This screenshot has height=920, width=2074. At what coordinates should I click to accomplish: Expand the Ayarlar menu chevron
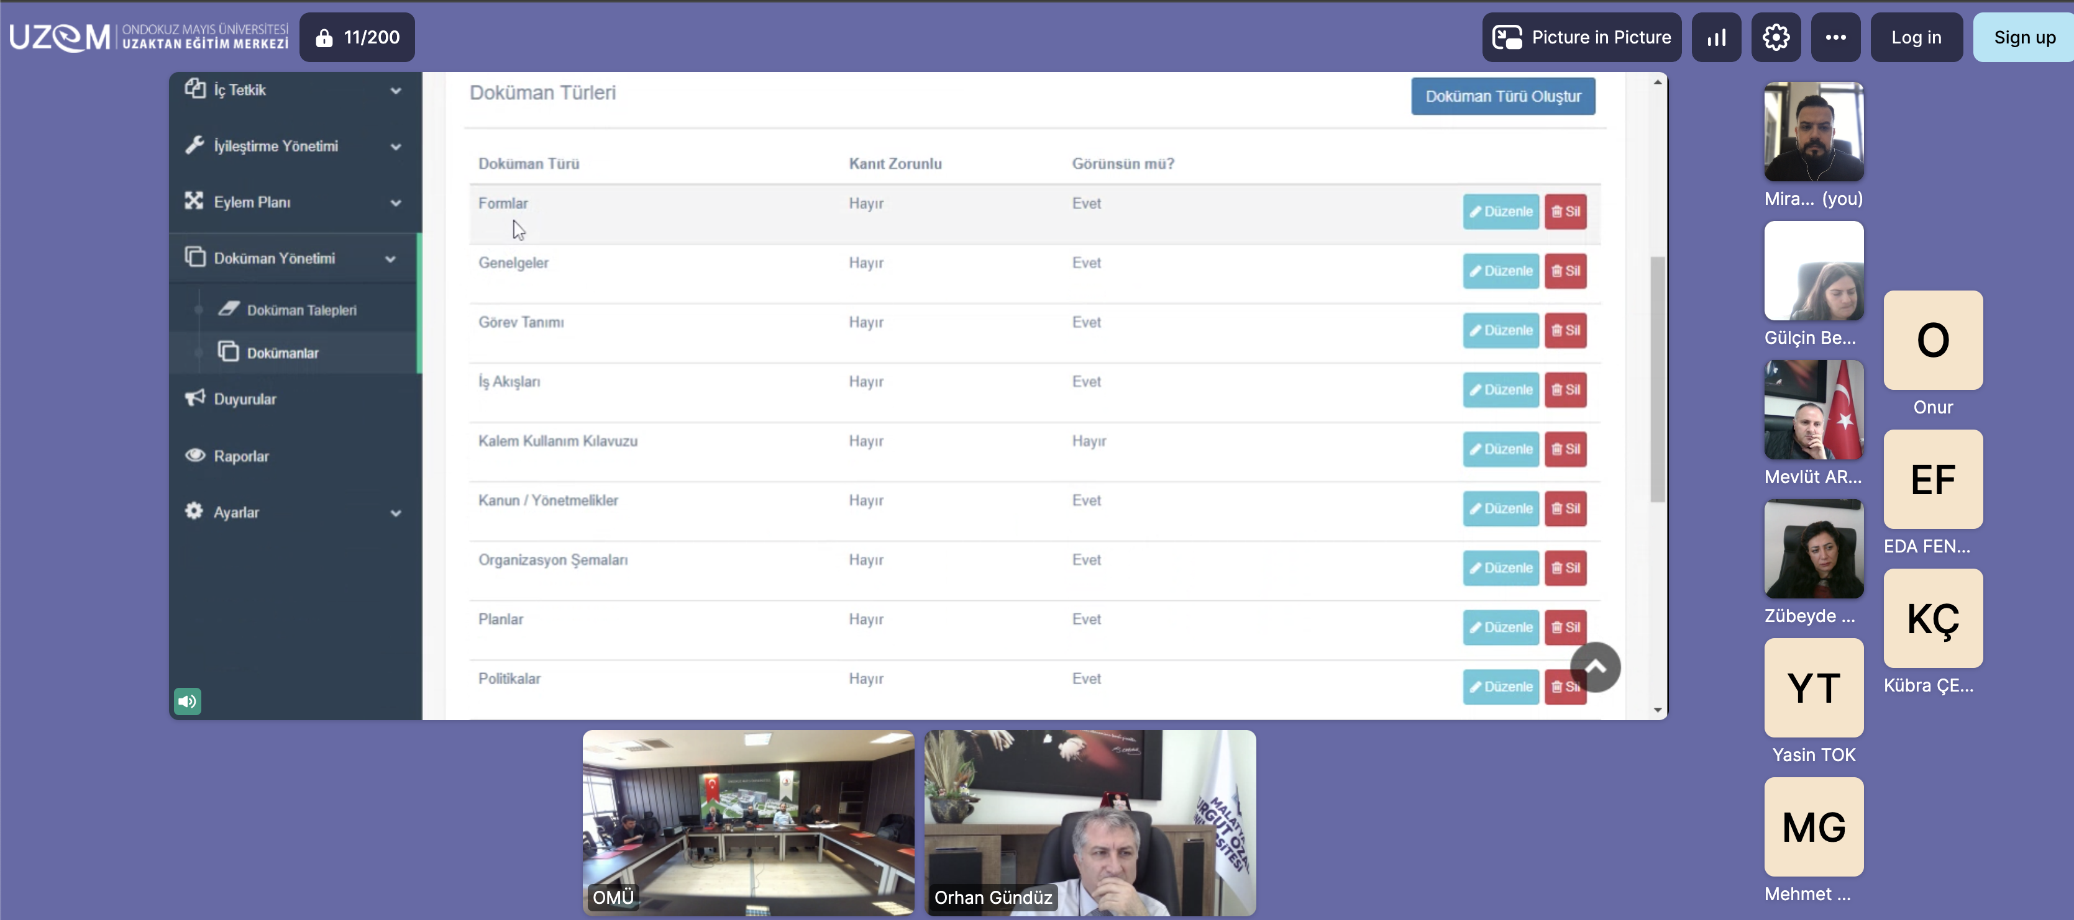(x=395, y=513)
